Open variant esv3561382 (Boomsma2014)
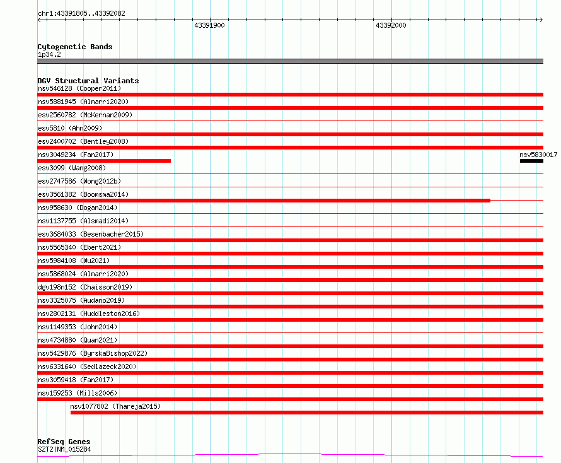Image resolution: width=561 pixels, height=463 pixels. coord(83,194)
